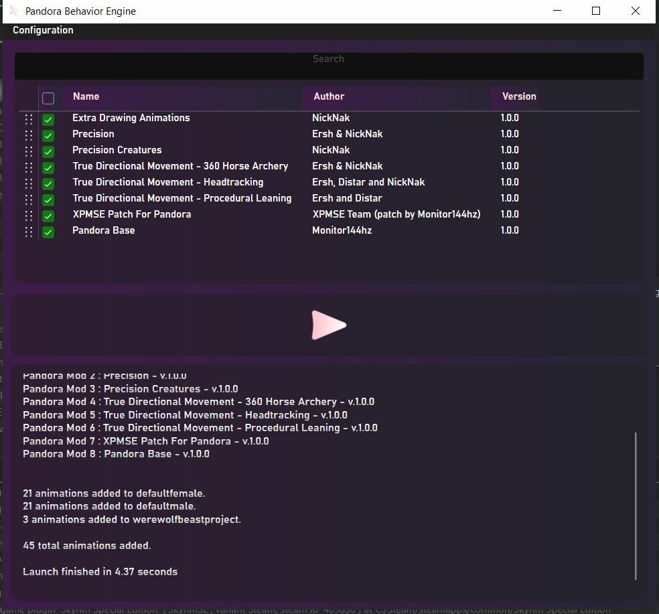Viewport: 659px width, 614px height.
Task: Disable Procedural Leaning checkbox
Action: point(48,200)
